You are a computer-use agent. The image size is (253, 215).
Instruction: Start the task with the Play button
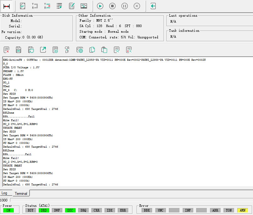[100, 6]
